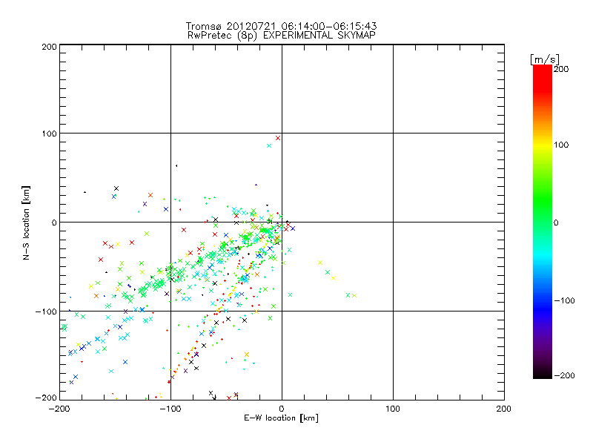Click the colorbar label "-200" at bottom

coord(564,375)
